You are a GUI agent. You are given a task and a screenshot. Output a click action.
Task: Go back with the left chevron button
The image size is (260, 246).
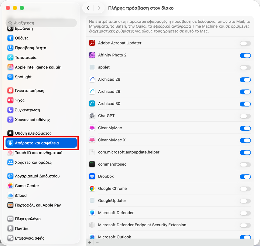tap(88, 8)
